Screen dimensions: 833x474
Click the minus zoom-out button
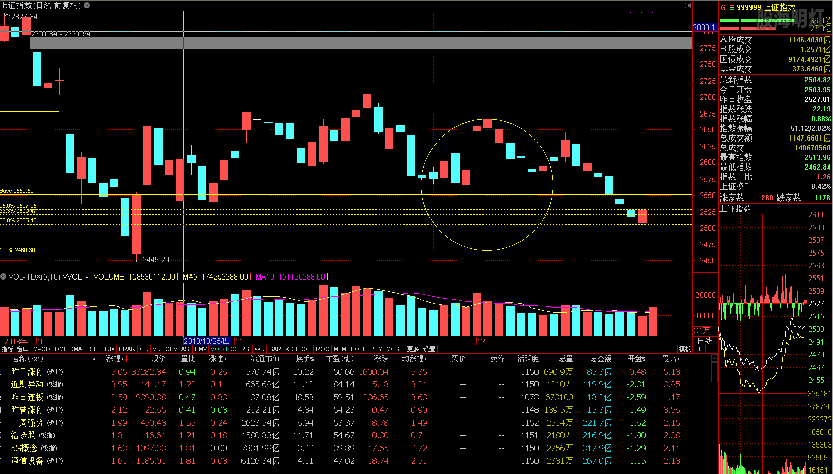(711, 349)
